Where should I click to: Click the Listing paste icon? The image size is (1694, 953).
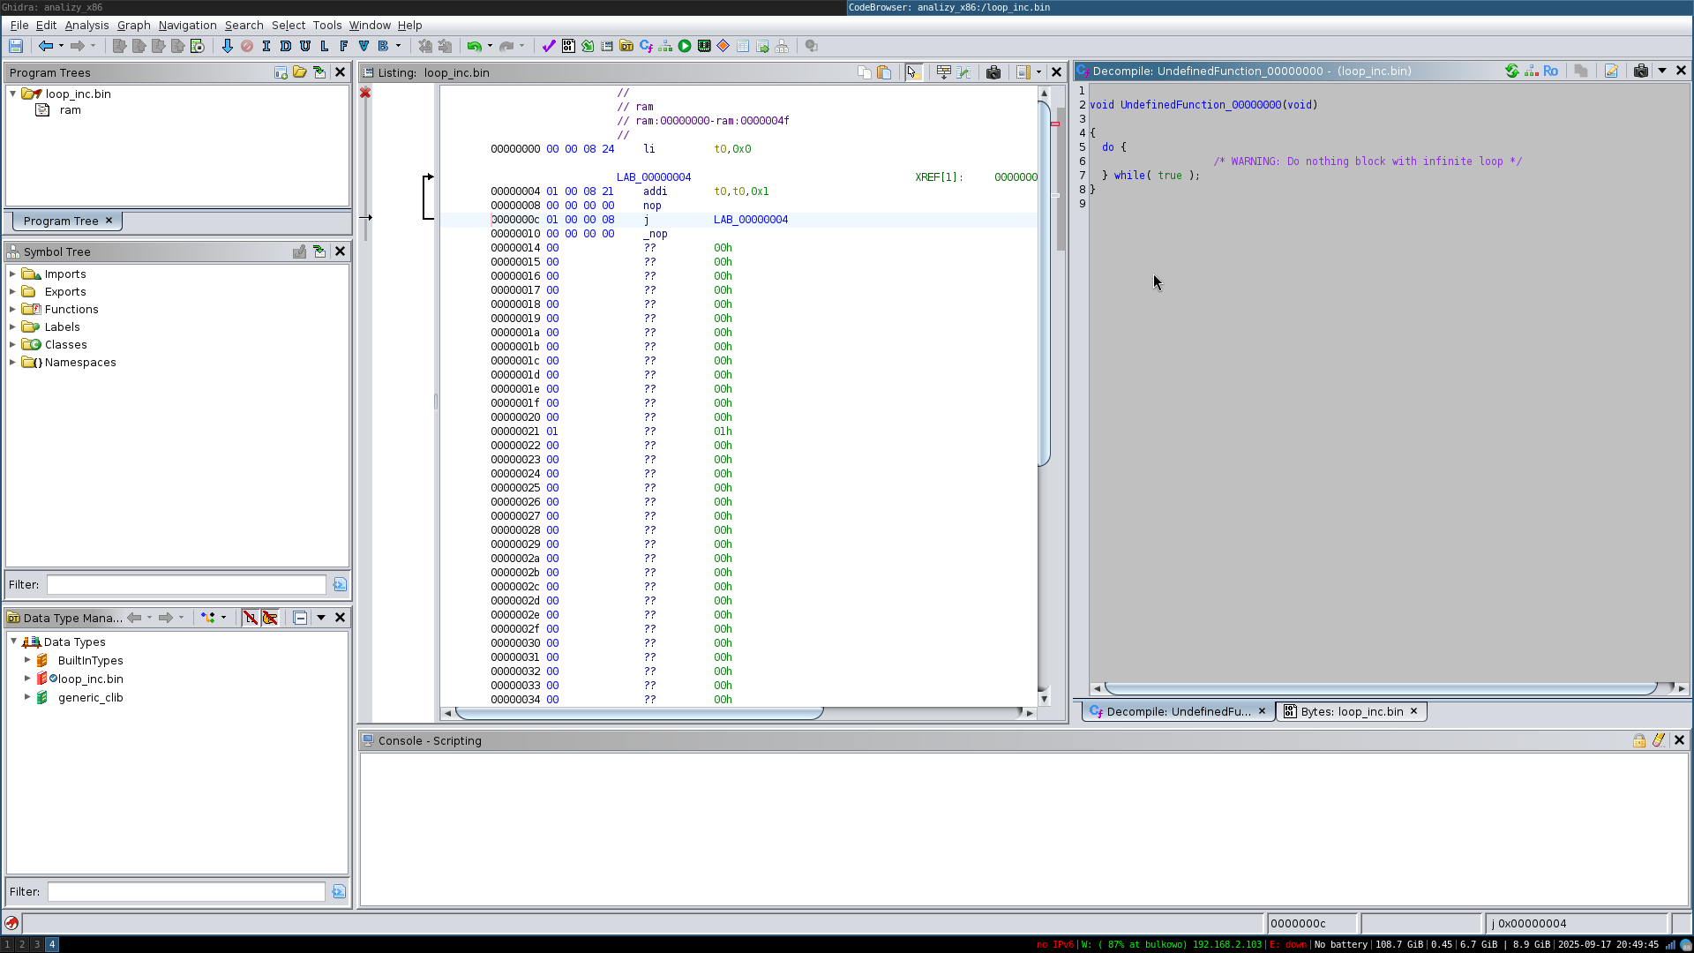[884, 72]
